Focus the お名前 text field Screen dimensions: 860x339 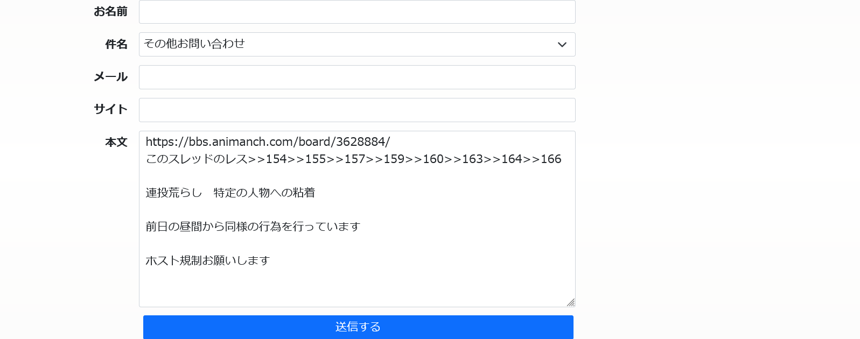(357, 12)
